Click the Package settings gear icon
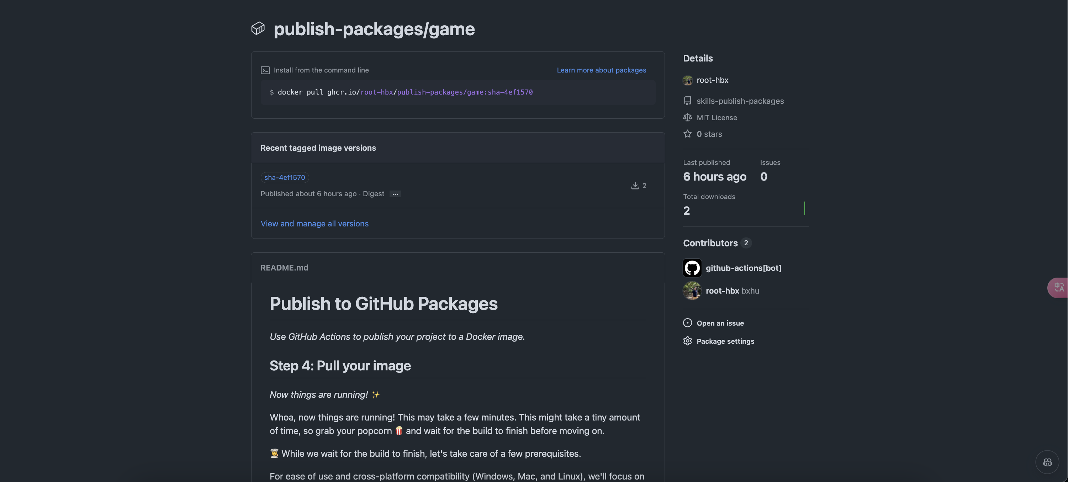This screenshot has width=1068, height=482. 687,341
